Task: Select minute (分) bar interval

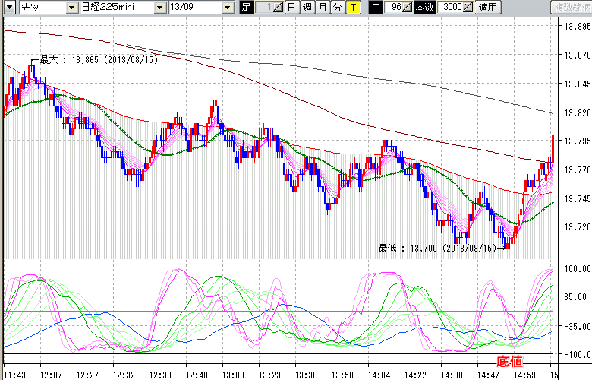Action: [337, 7]
